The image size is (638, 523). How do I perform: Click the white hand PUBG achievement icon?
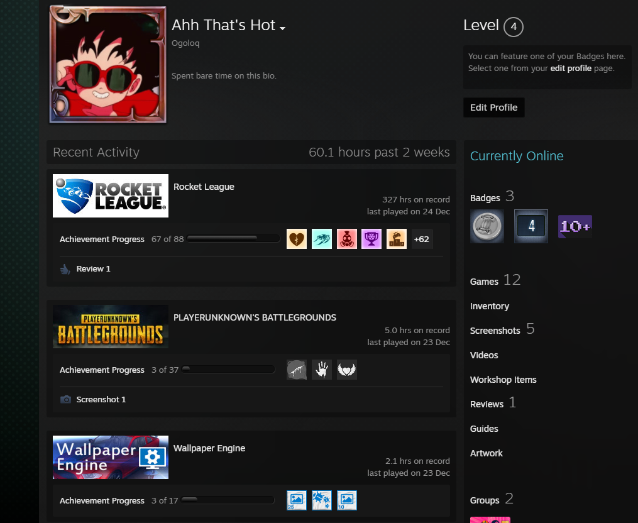tap(322, 370)
